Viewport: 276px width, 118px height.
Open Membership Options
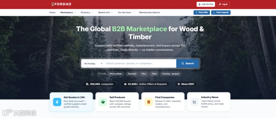tap(149, 13)
